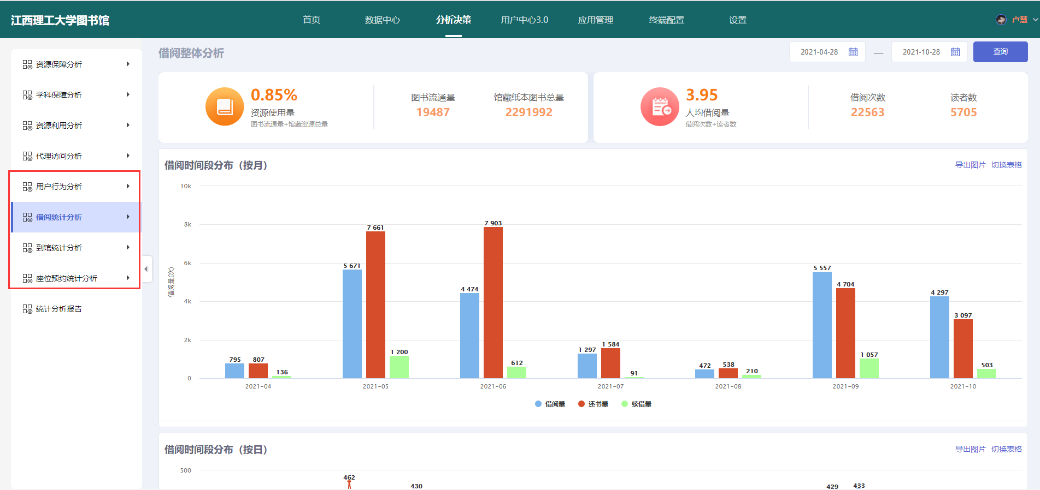Switch daily chart to table via 切换表格
The image size is (1040, 490).
(x=1007, y=449)
